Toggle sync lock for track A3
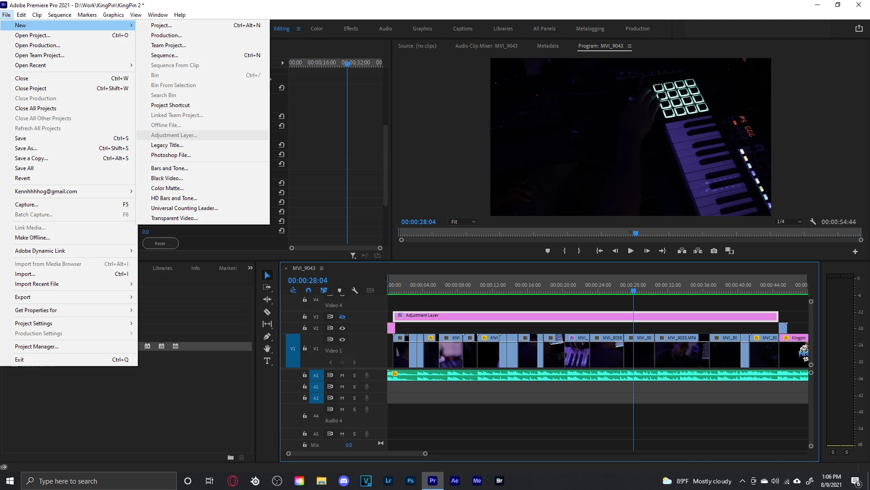The height and width of the screenshot is (490, 870). (x=330, y=398)
